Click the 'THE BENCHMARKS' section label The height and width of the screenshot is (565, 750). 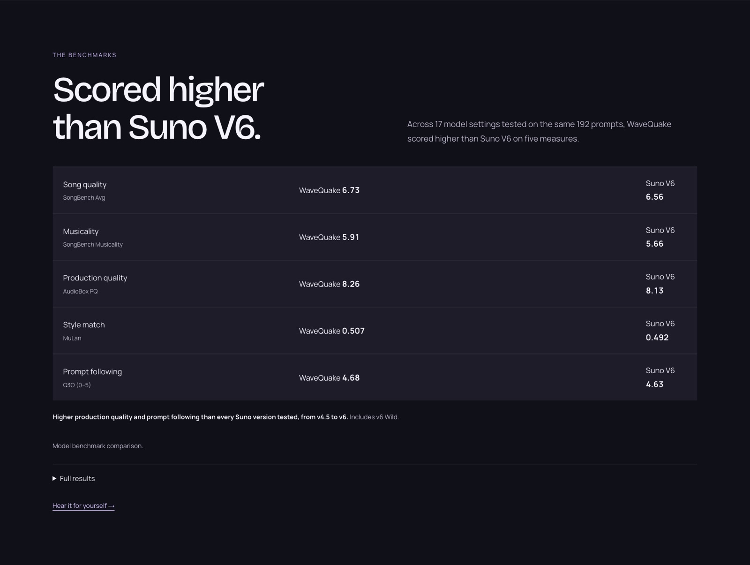coord(84,55)
